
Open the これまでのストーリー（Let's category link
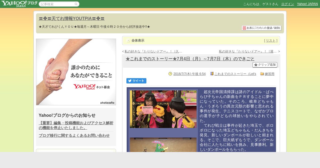tap(235, 74)
